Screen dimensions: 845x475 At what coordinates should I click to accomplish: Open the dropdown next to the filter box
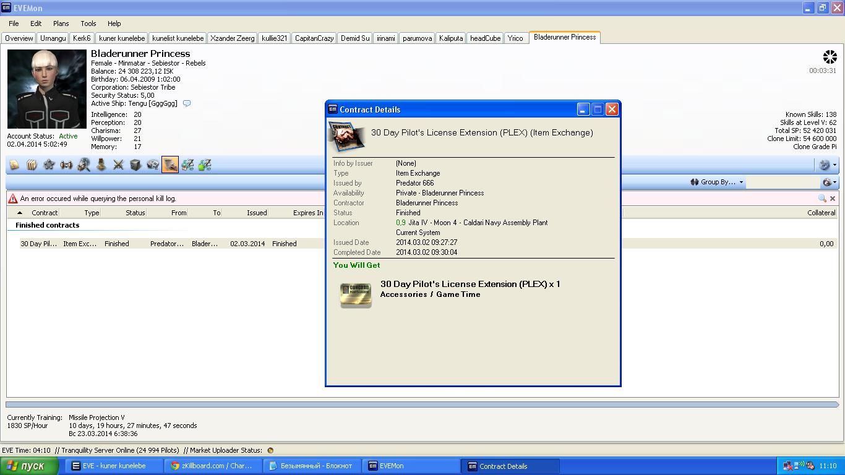pos(829,182)
